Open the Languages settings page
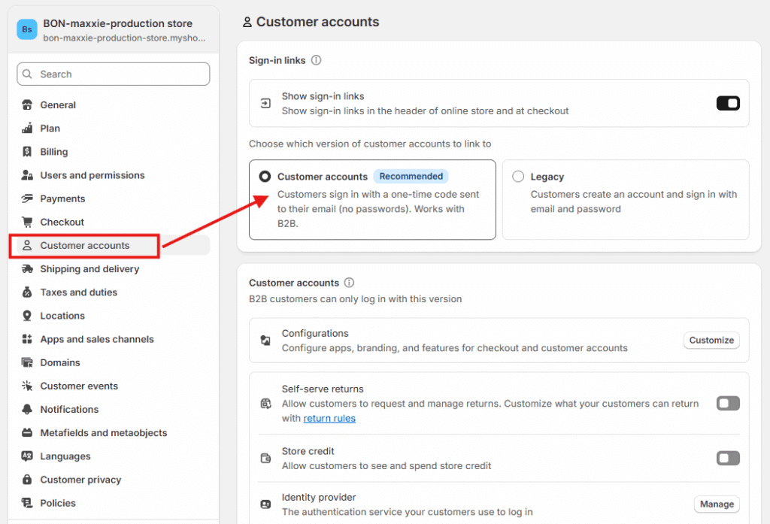The width and height of the screenshot is (770, 524). click(x=65, y=456)
